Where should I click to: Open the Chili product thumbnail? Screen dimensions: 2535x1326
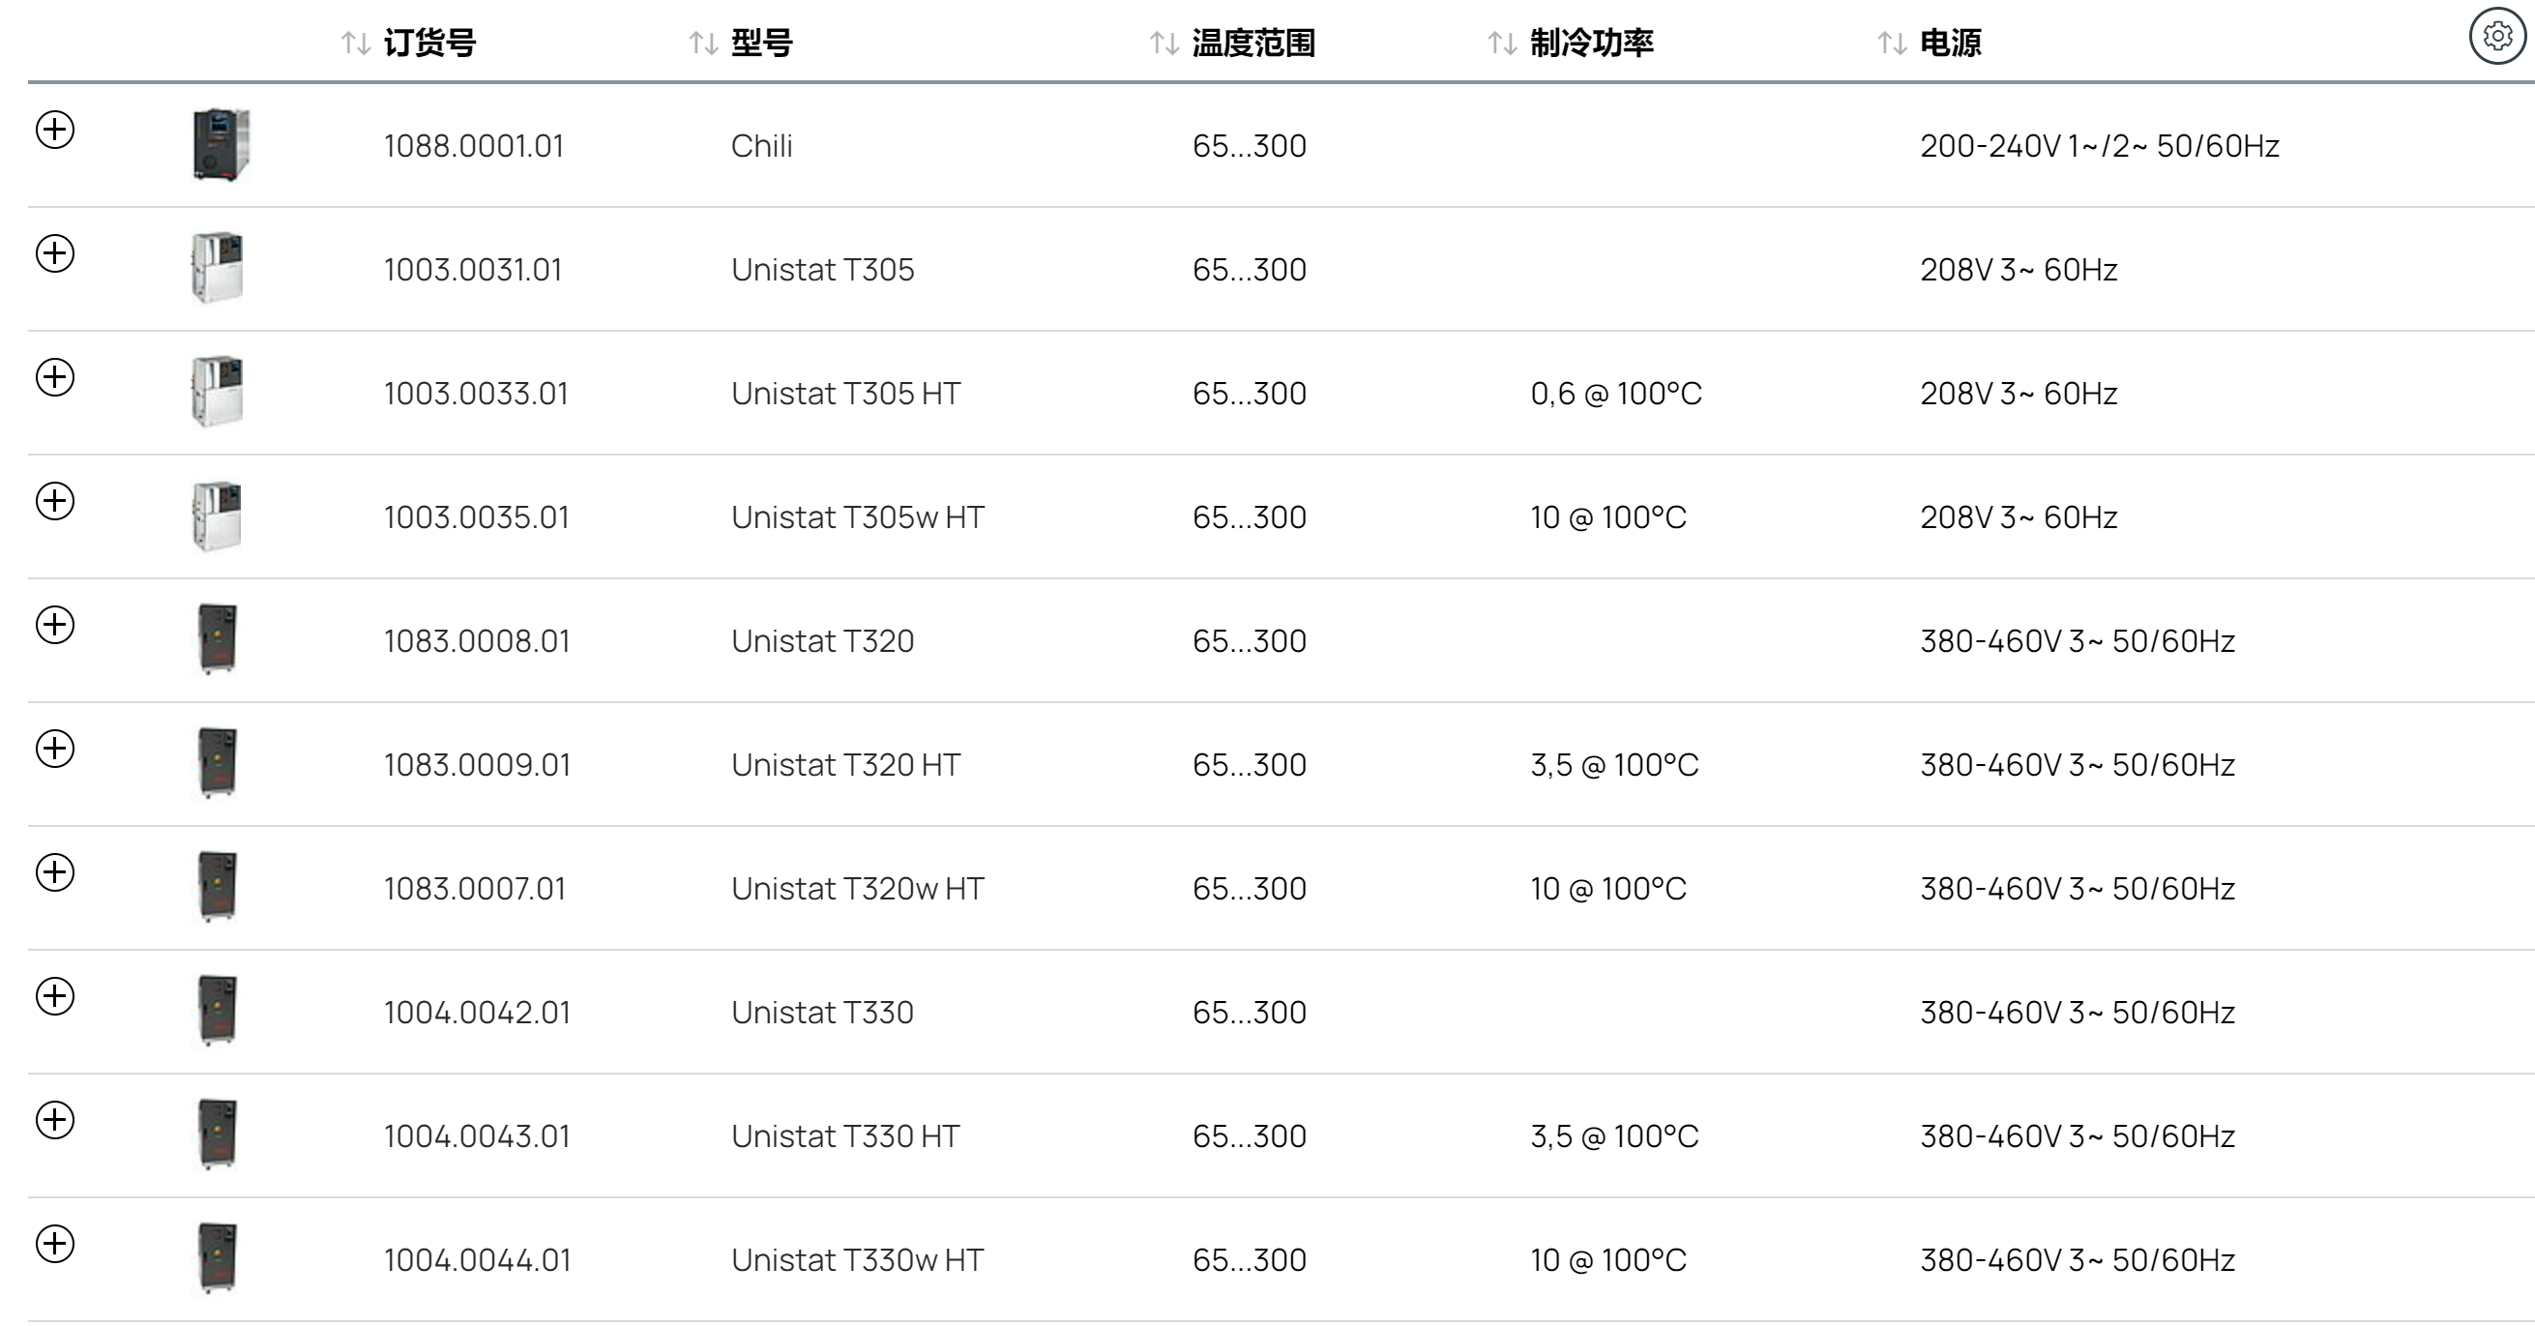point(221,145)
